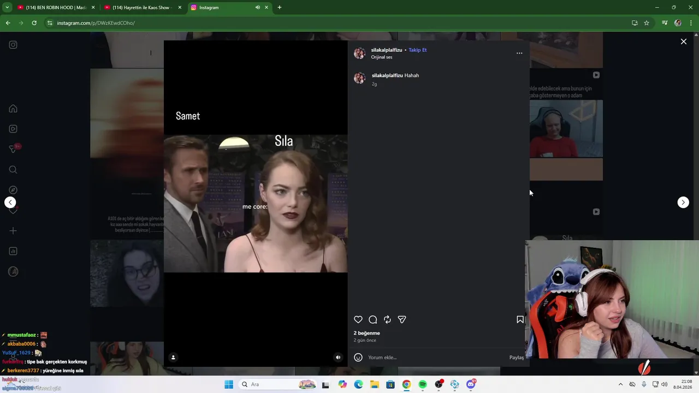Open the Chrome profile avatar

678,23
